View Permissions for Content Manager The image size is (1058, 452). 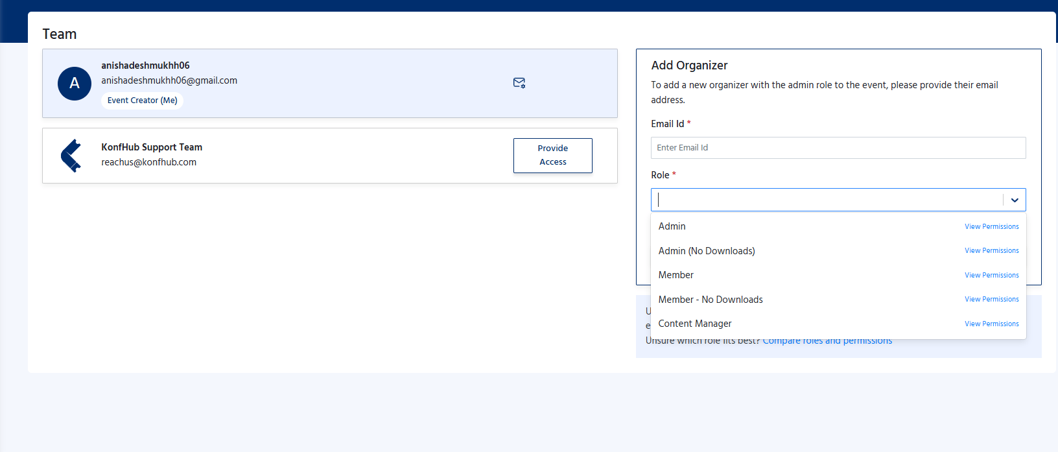[x=991, y=324]
